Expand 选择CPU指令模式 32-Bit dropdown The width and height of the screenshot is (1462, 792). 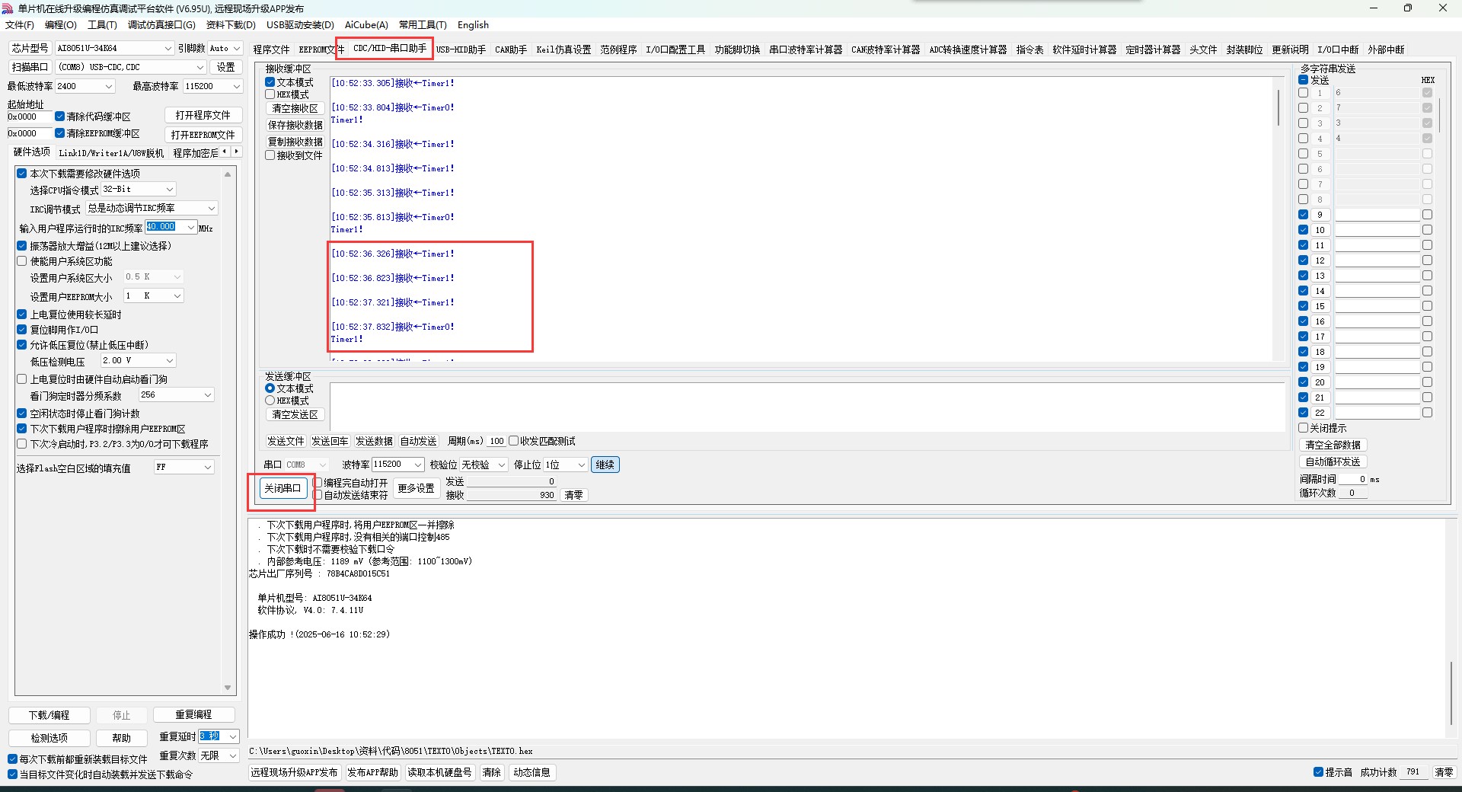pyautogui.click(x=138, y=189)
